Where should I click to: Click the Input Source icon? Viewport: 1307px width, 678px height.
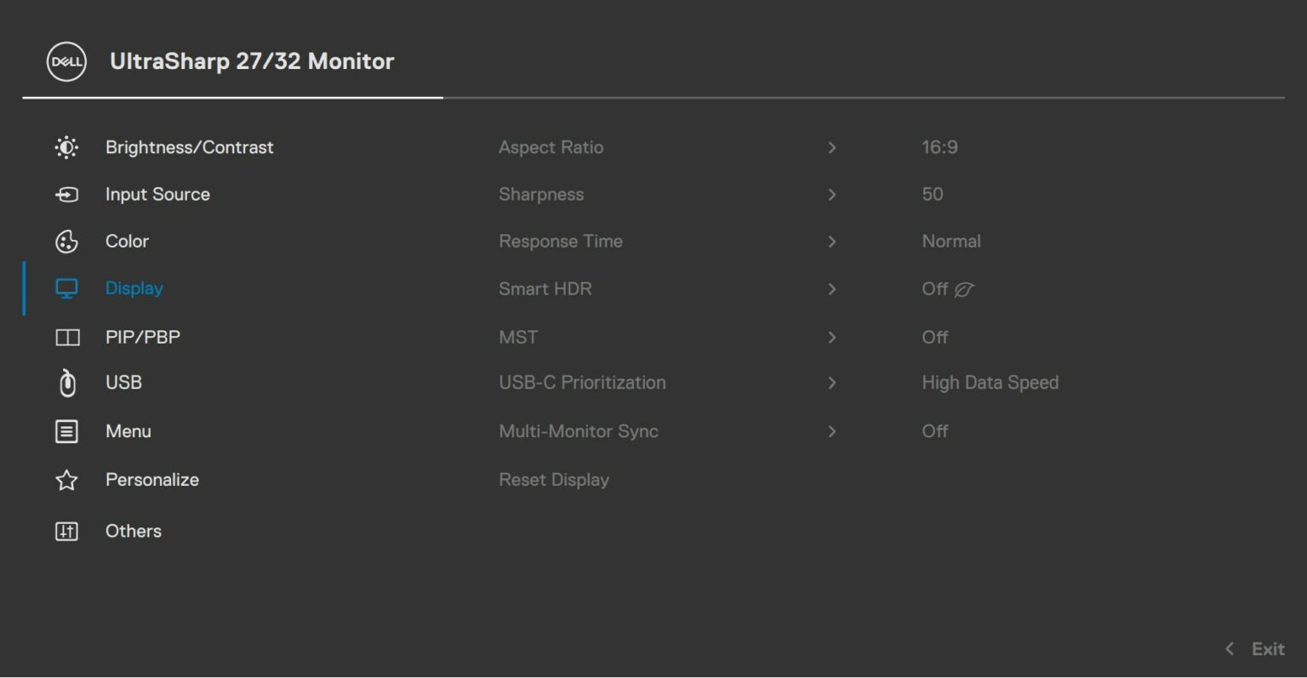pos(66,194)
